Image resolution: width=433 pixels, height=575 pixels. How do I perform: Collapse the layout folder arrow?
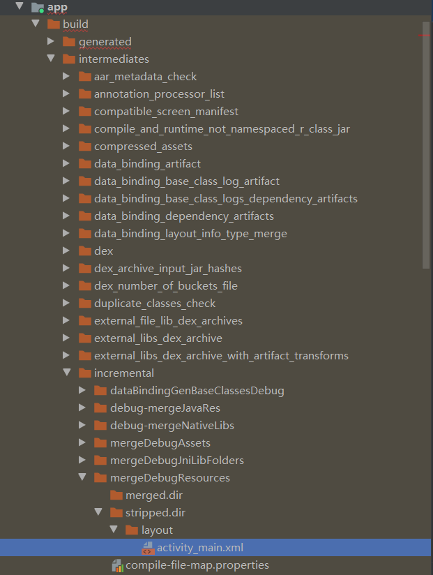pyautogui.click(x=114, y=530)
